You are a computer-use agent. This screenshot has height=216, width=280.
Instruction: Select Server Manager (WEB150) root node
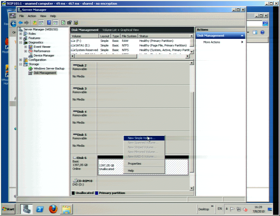(41, 29)
